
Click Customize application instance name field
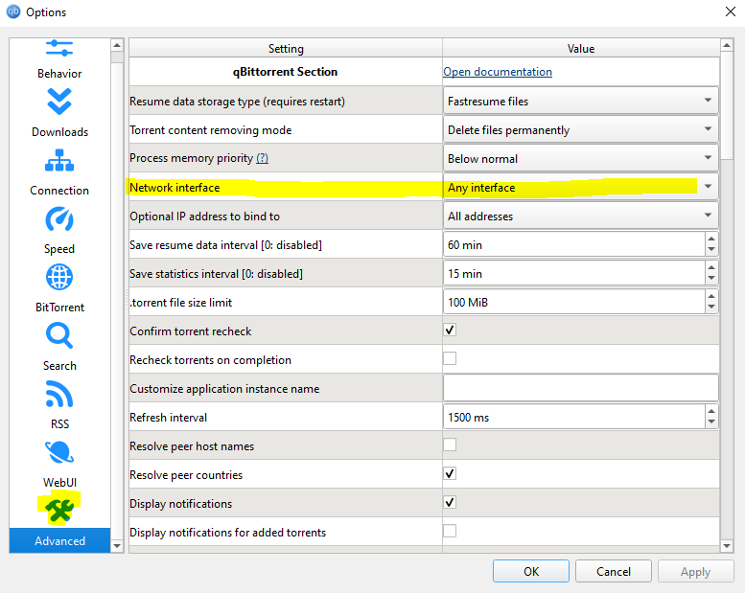coord(581,388)
